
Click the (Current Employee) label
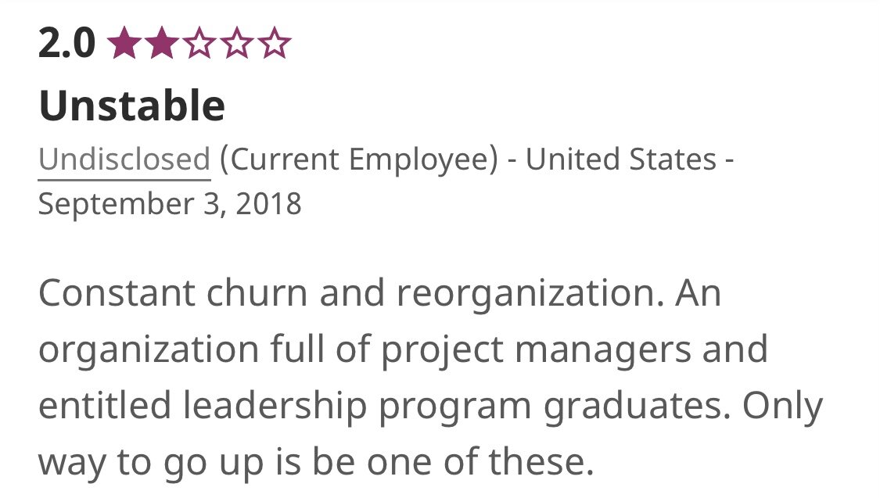(x=358, y=159)
